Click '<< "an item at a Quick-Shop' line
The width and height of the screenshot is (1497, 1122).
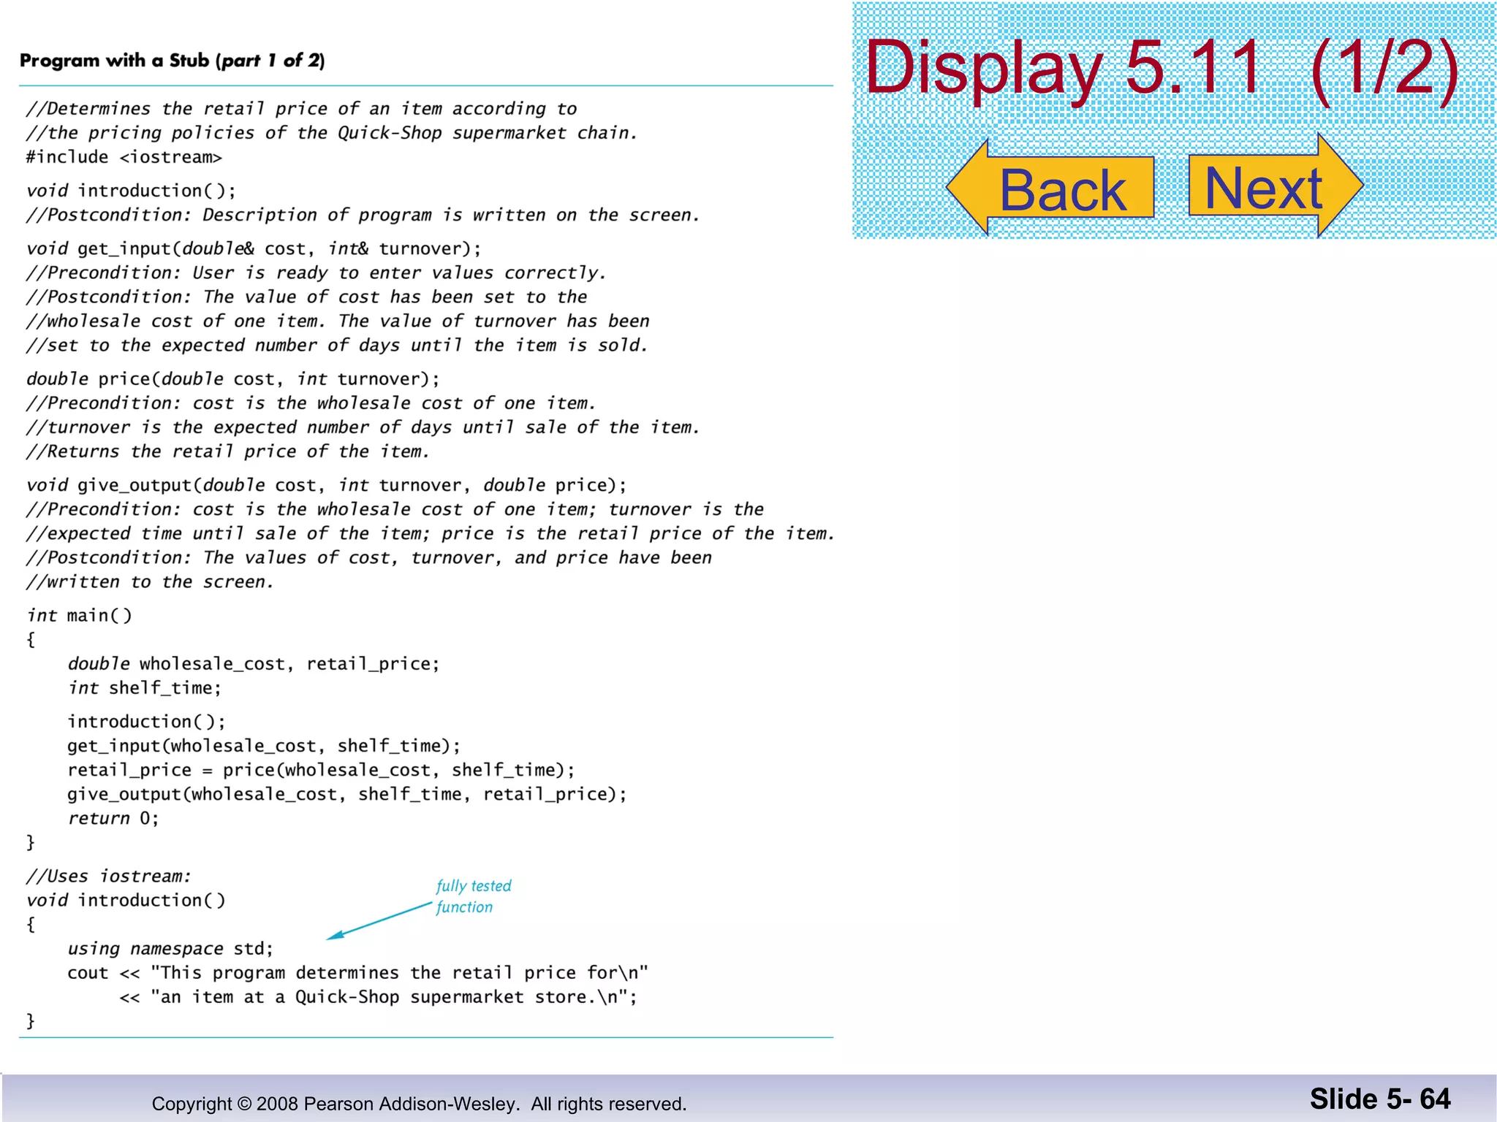click(x=378, y=997)
